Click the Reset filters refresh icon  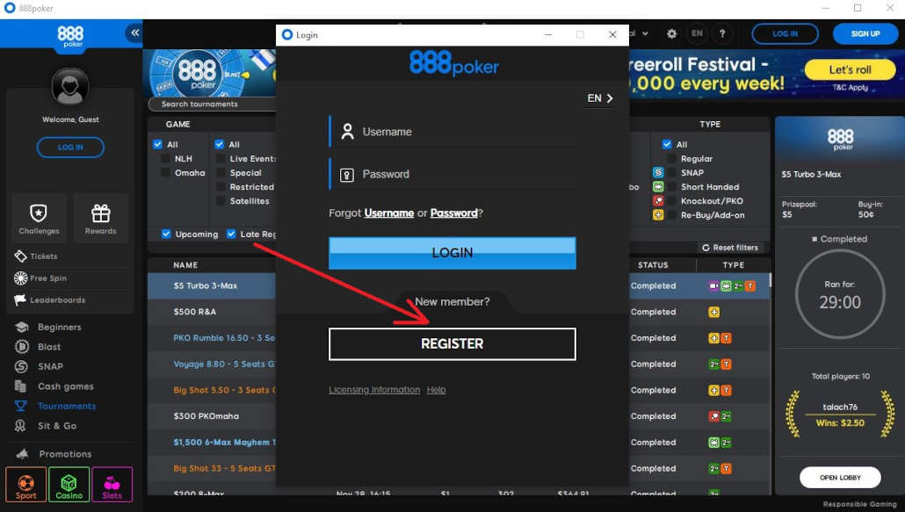pyautogui.click(x=706, y=248)
